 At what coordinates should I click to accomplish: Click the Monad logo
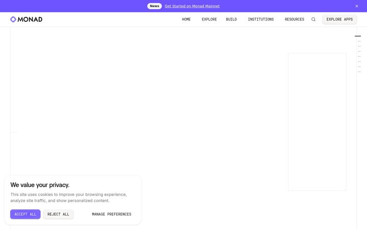tap(26, 19)
